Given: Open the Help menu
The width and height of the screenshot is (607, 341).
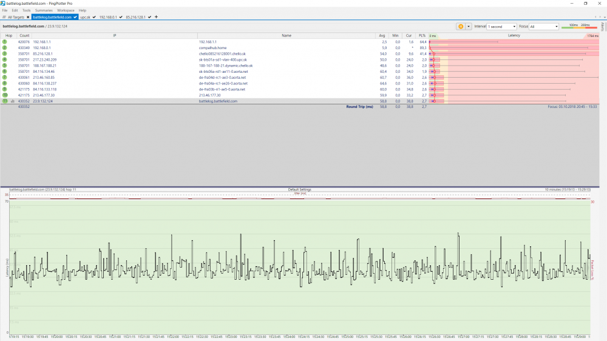Looking at the screenshot, I should [83, 10].
